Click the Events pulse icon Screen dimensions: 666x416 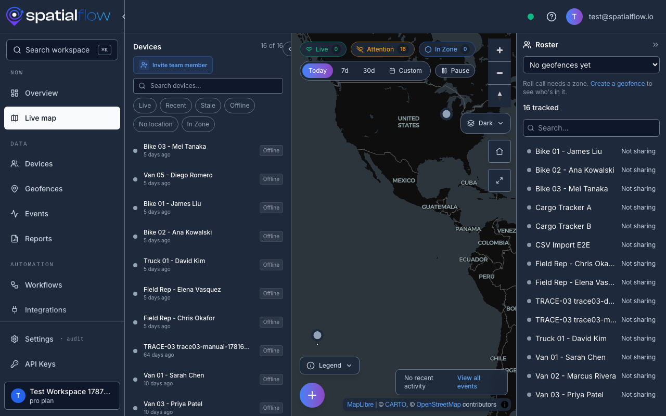point(15,214)
